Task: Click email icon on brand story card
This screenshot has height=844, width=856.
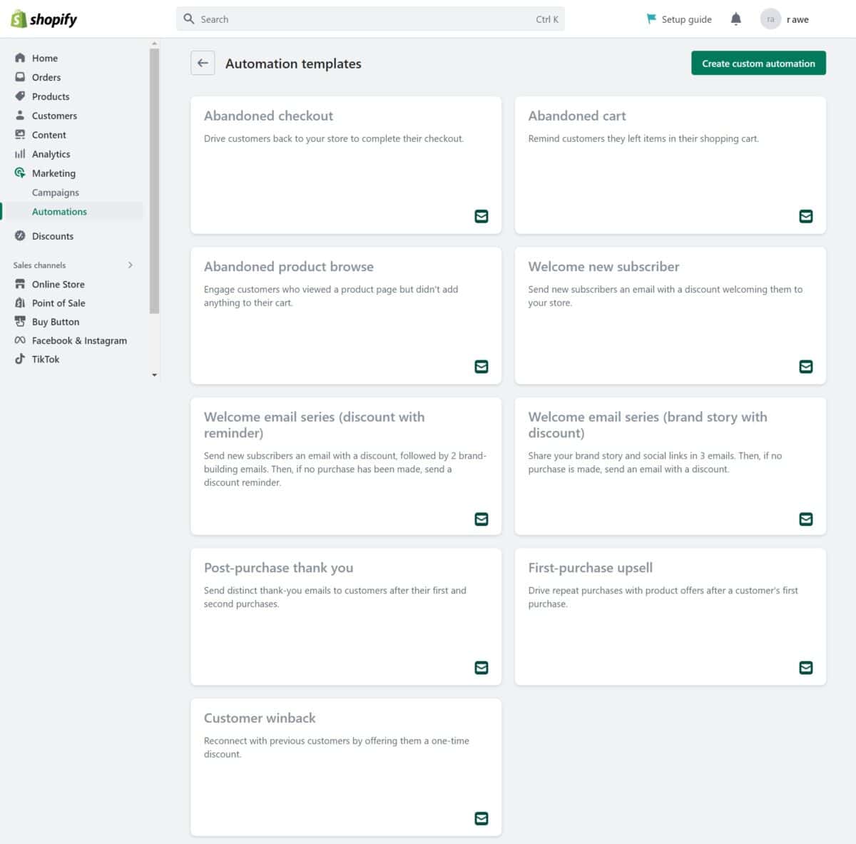Action: (x=806, y=519)
